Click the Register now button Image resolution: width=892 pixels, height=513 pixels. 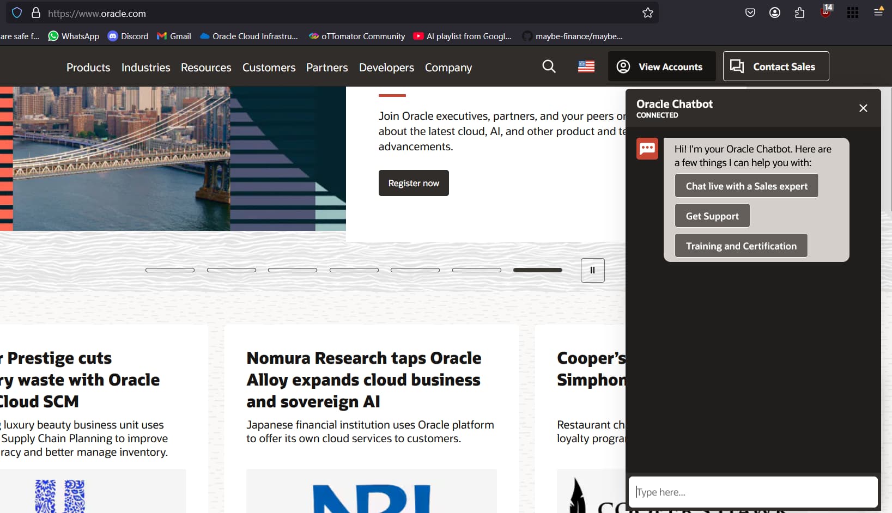[414, 183]
